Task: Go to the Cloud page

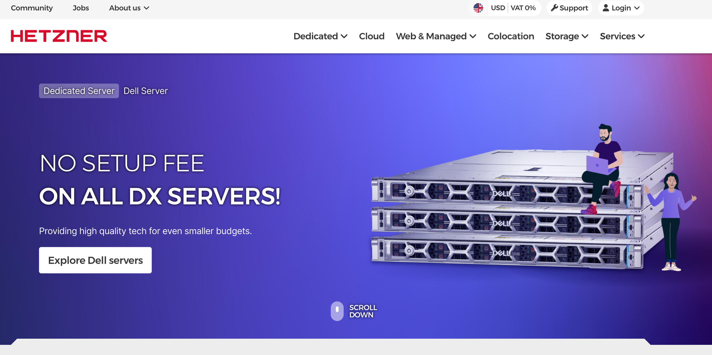Action: click(372, 36)
